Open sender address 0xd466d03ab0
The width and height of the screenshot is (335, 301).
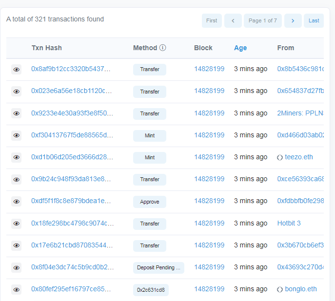[300, 135]
